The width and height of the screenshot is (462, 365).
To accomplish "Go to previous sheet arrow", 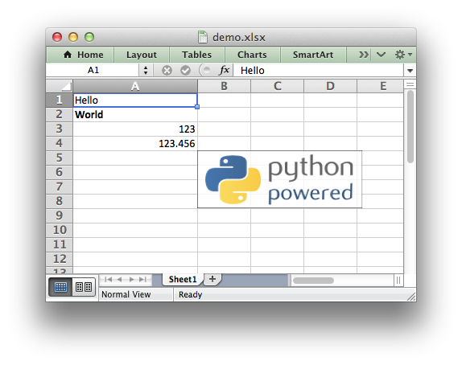I will [119, 279].
